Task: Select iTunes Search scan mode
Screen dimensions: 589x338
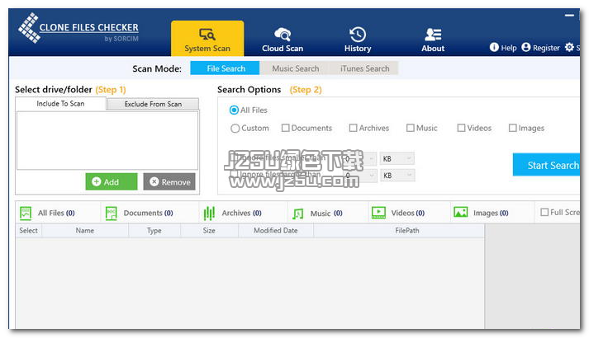Action: tap(364, 68)
